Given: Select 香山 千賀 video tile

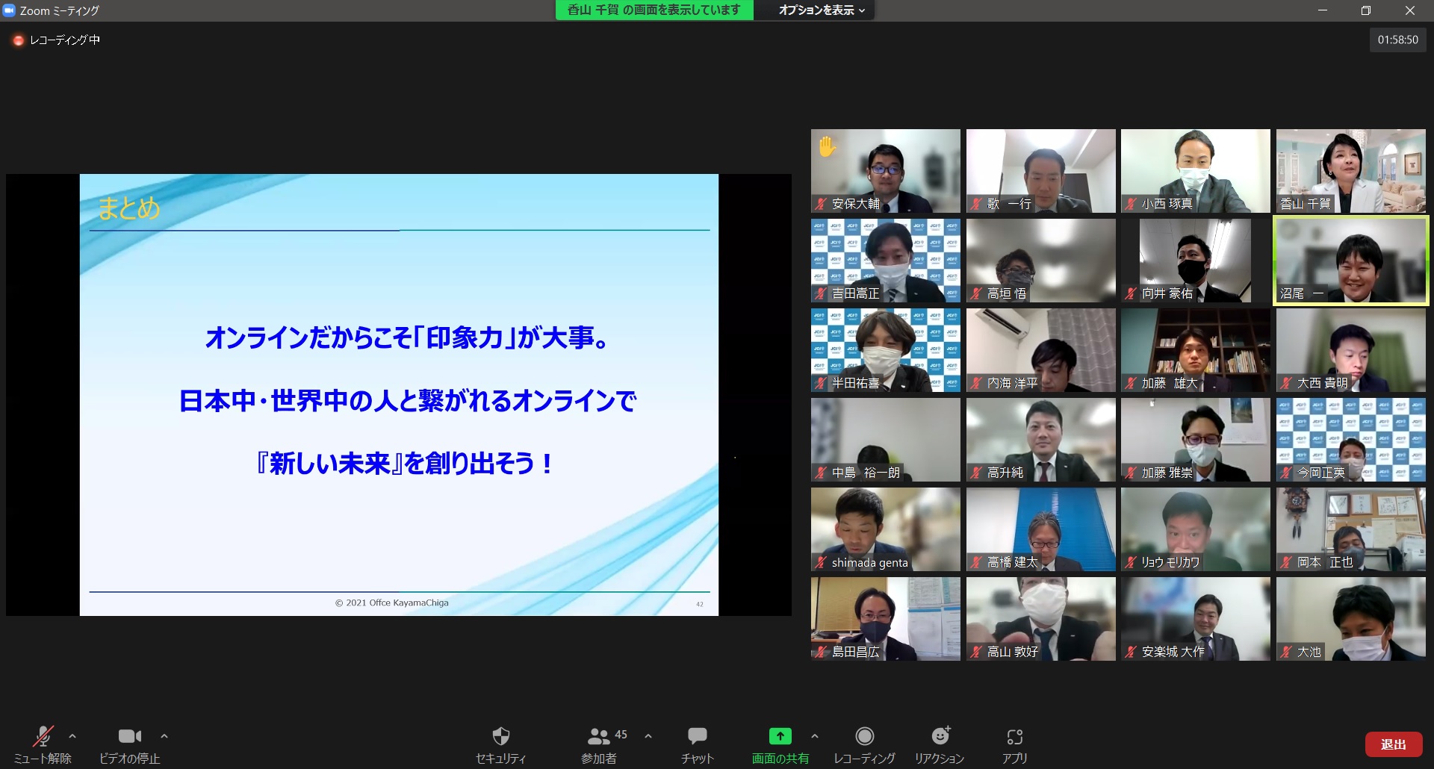Looking at the screenshot, I should coord(1351,171).
